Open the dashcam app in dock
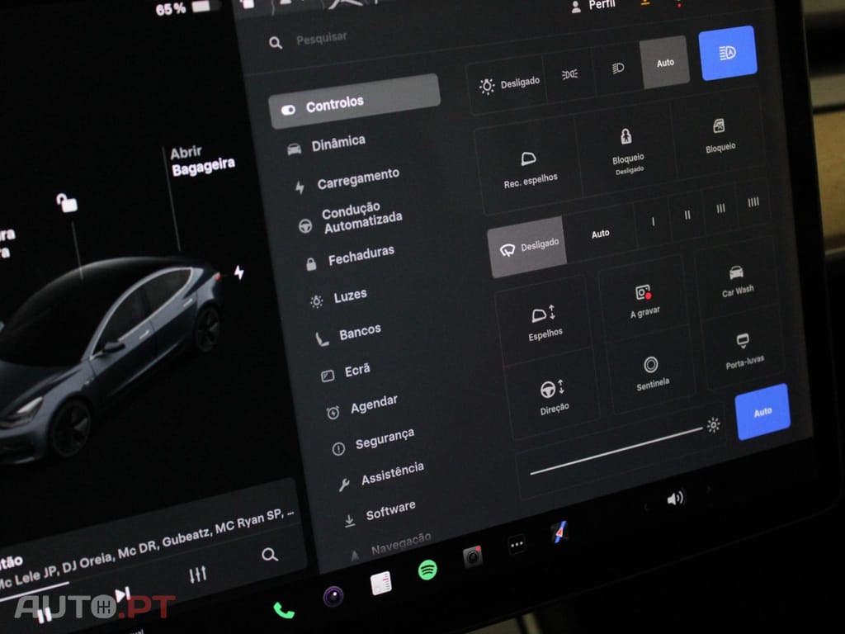This screenshot has height=634, width=845. coord(473,556)
